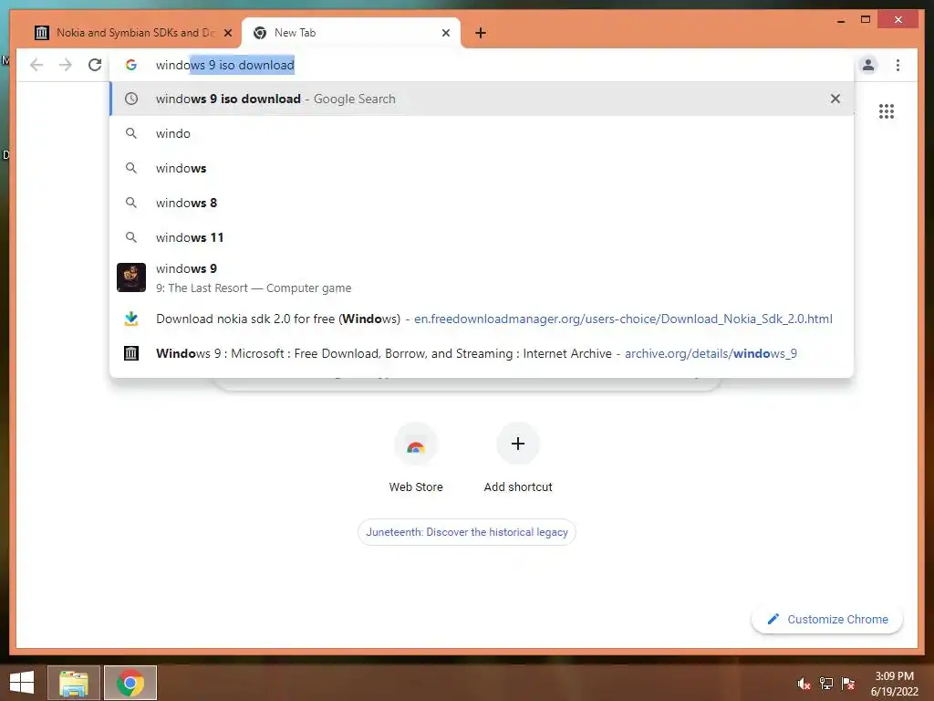Click the Add shortcut plus icon

click(518, 445)
